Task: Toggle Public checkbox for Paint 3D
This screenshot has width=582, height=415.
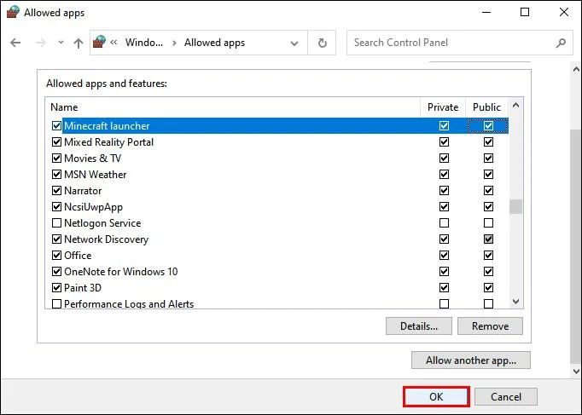Action: [x=488, y=287]
